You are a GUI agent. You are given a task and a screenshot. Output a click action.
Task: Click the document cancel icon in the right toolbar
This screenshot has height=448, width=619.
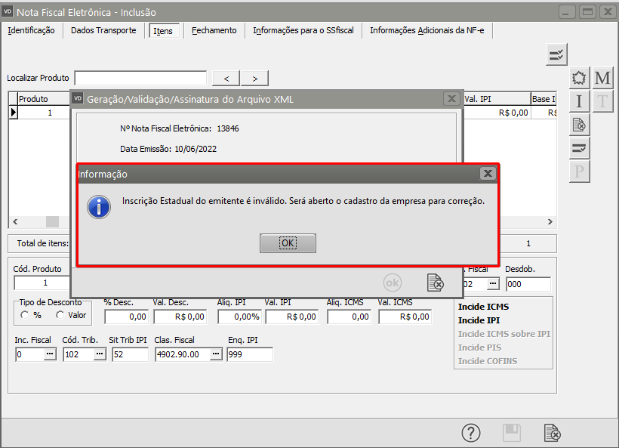(579, 125)
